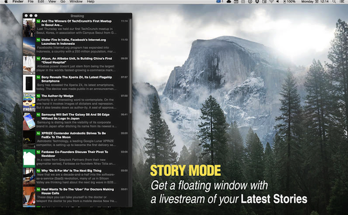Open 'Why Do It For Me Is The Next Big Thing'

point(71,171)
